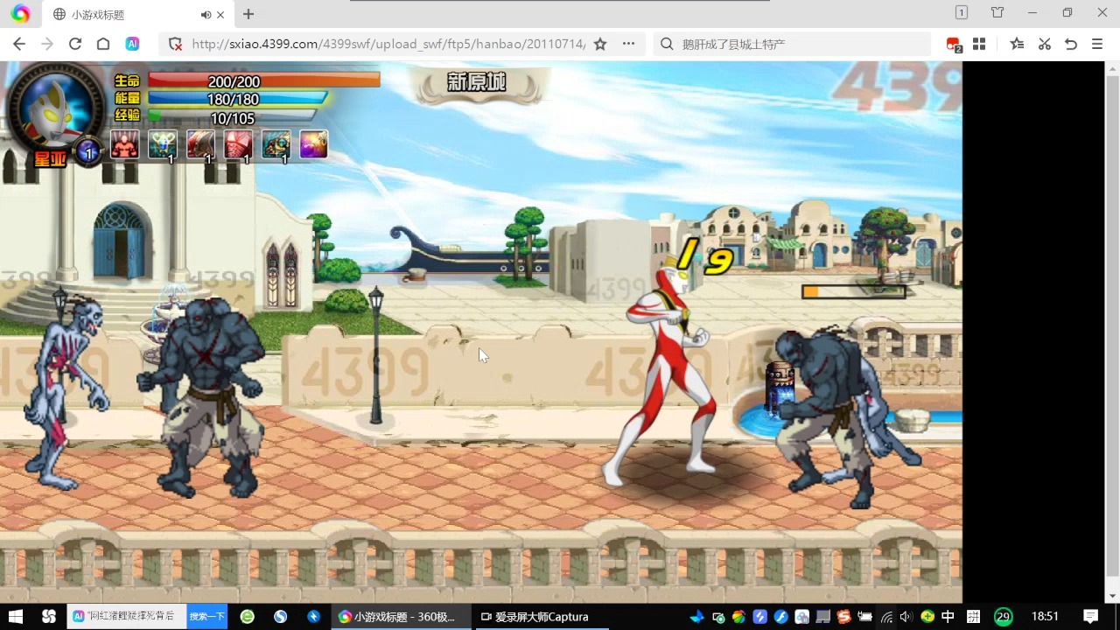The height and width of the screenshot is (630, 1120).
Task: Toggle the system volume icon in the tray
Action: (906, 617)
